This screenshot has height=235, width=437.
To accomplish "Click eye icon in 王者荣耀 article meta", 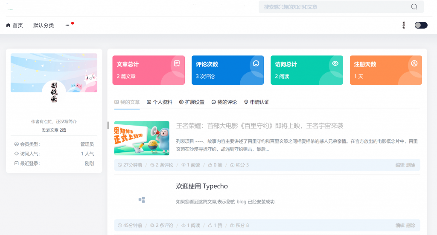I will [184, 165].
